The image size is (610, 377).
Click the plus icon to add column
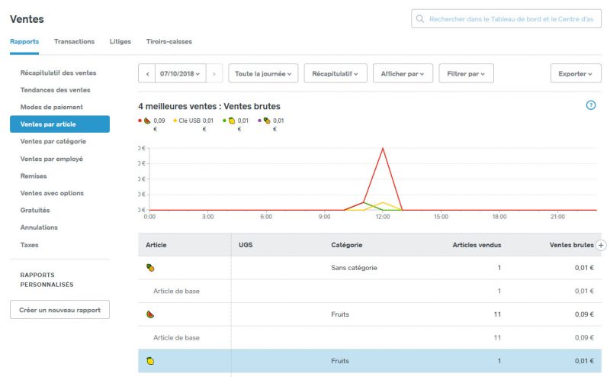(x=601, y=245)
